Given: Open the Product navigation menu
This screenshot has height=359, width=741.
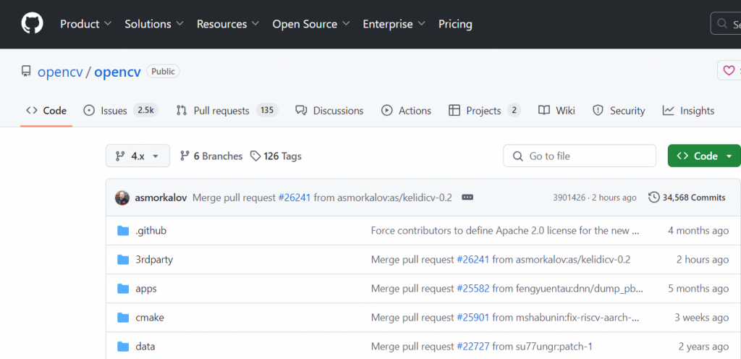Looking at the screenshot, I should point(85,24).
